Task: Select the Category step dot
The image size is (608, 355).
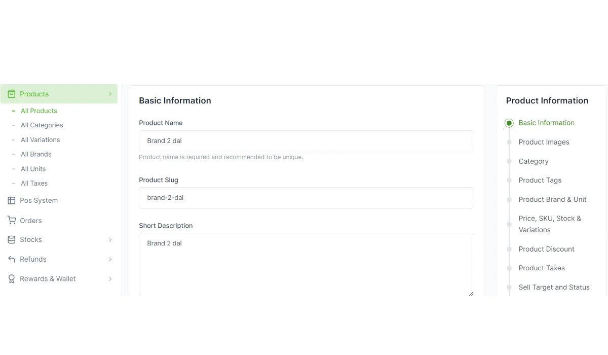Action: [509, 161]
